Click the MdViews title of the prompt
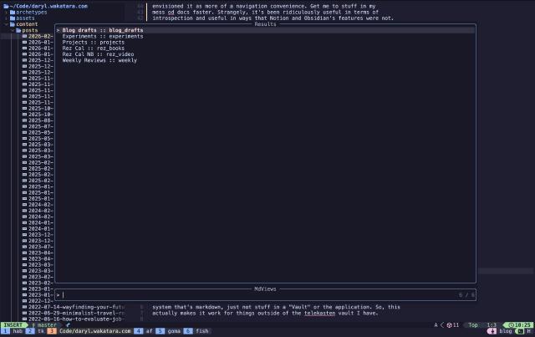 pos(265,288)
